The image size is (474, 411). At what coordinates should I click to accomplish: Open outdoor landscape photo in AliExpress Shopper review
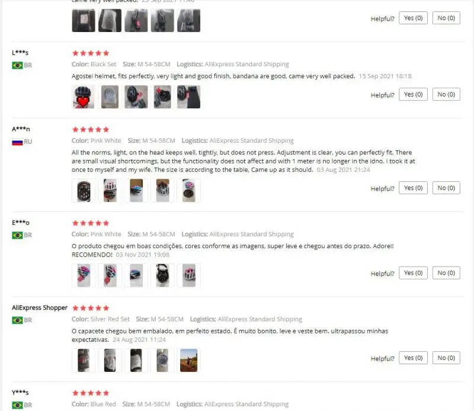[x=188, y=360]
